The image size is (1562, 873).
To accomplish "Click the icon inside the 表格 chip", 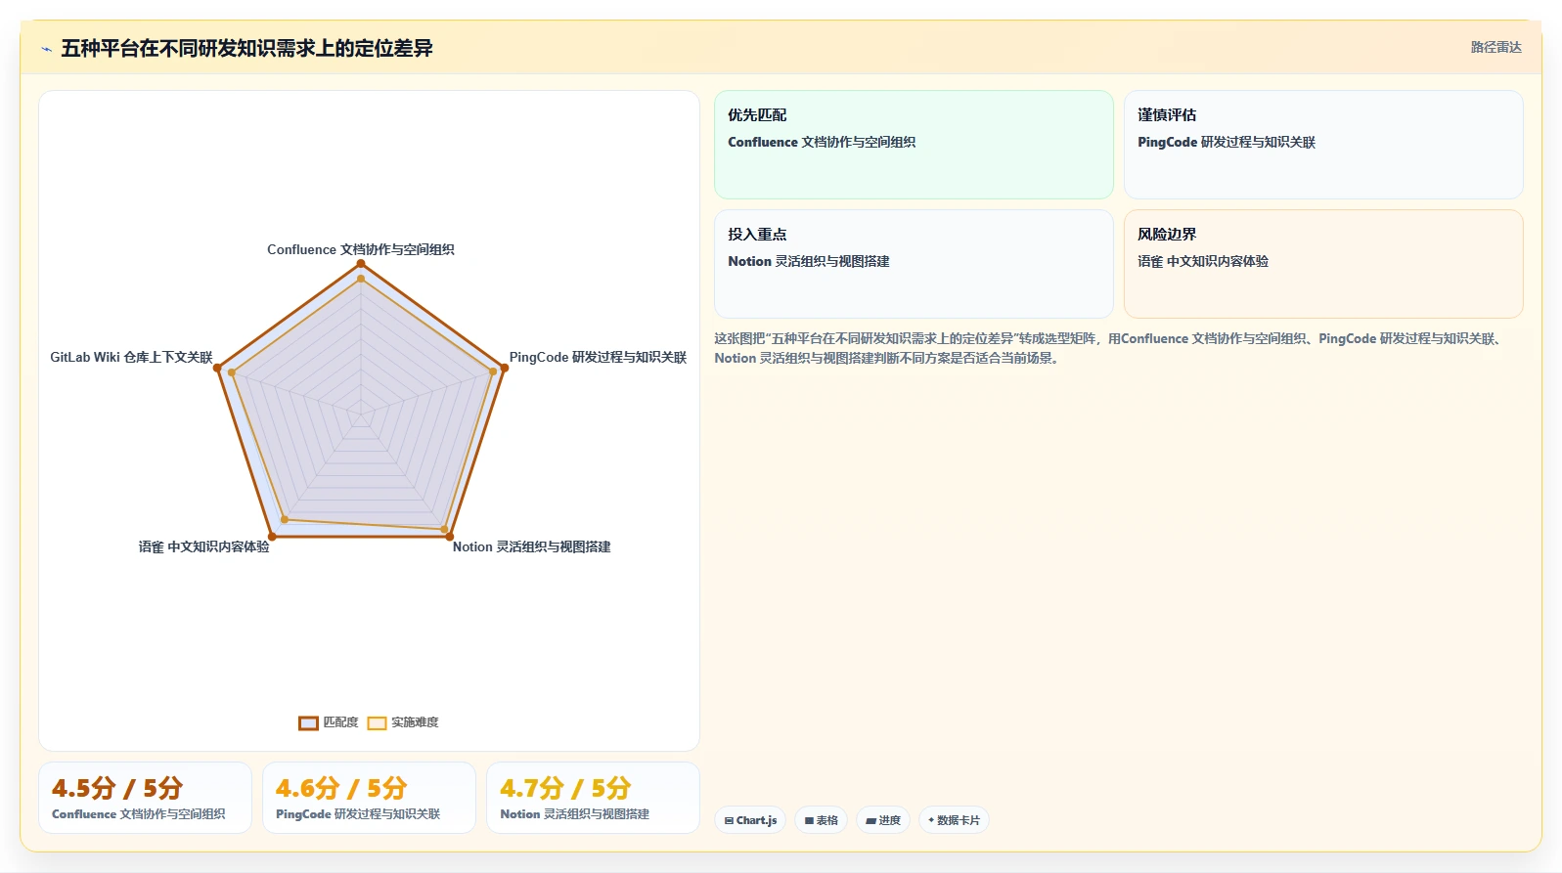I will coord(809,821).
